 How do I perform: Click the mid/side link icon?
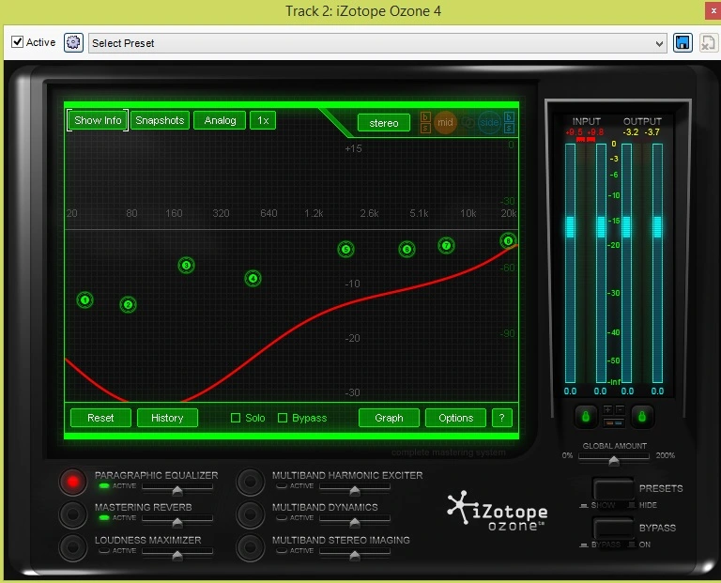pyautogui.click(x=468, y=123)
